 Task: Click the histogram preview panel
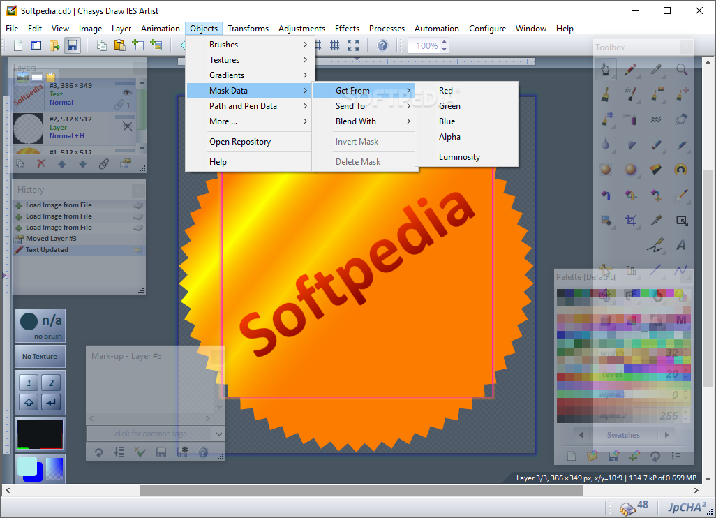click(x=40, y=434)
